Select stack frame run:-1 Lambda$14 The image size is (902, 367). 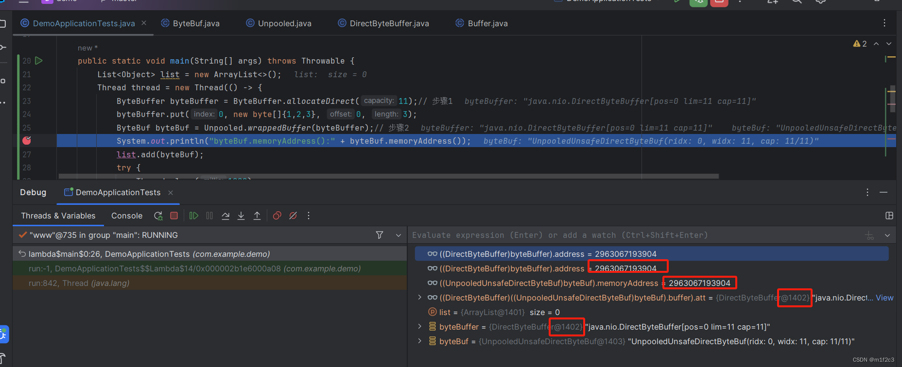(209, 268)
